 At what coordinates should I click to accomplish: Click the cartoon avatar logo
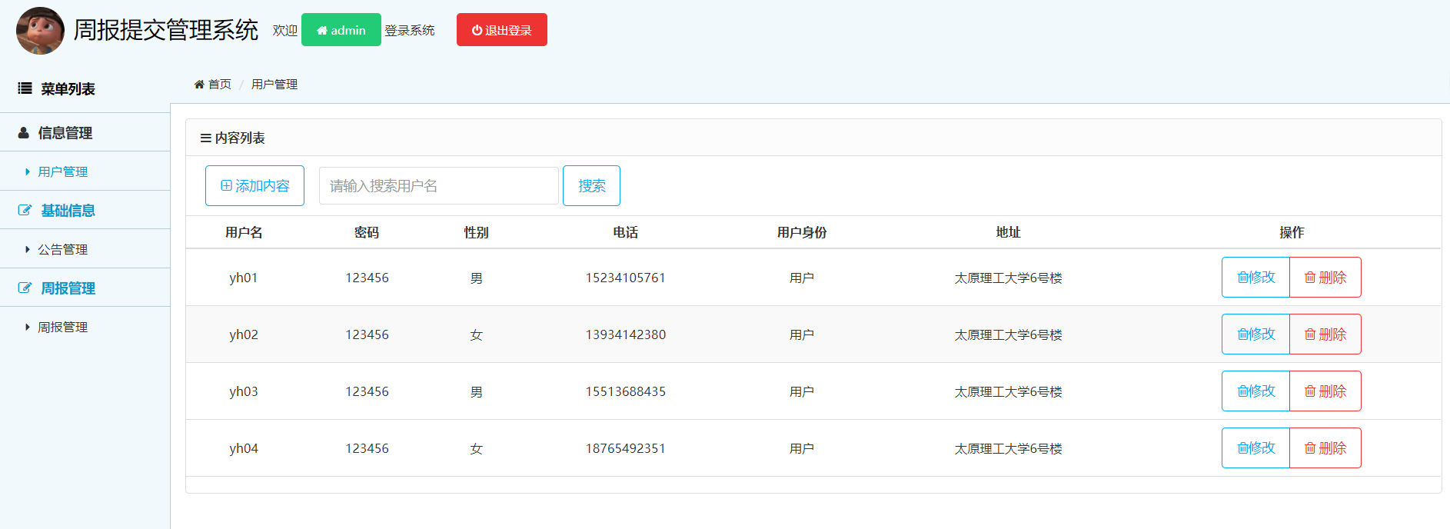click(x=41, y=31)
